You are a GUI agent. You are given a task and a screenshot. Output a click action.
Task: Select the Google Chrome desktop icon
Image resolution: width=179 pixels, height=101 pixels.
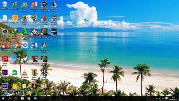[15, 45]
